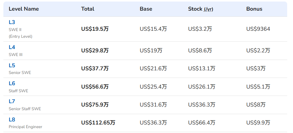Click the L5 base value US$21.6万
Viewport: 293px width, 133px height.
pyautogui.click(x=153, y=68)
